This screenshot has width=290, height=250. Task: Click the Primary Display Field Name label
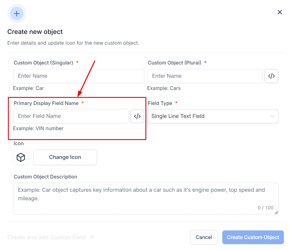pyautogui.click(x=46, y=103)
